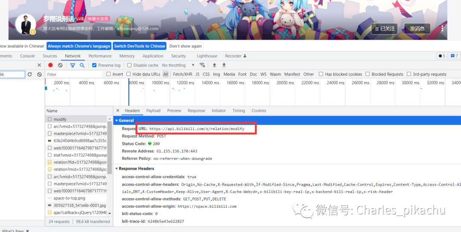
Task: Open the No throttling dropdown
Action: click(178, 65)
